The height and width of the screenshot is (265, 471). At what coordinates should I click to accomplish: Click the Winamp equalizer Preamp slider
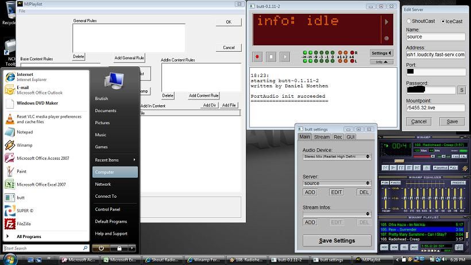point(385,198)
